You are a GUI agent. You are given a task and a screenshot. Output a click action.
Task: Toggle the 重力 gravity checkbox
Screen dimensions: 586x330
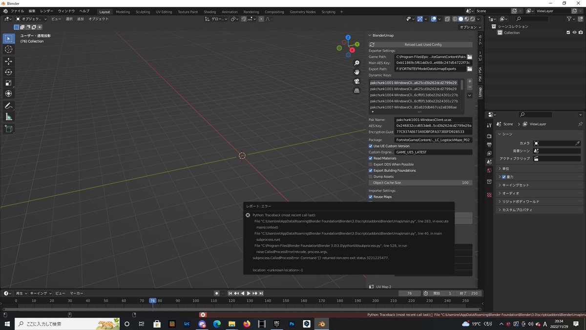click(x=504, y=177)
